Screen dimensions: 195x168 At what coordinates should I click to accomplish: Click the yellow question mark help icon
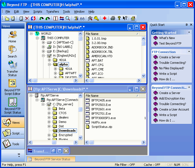pos(119,18)
